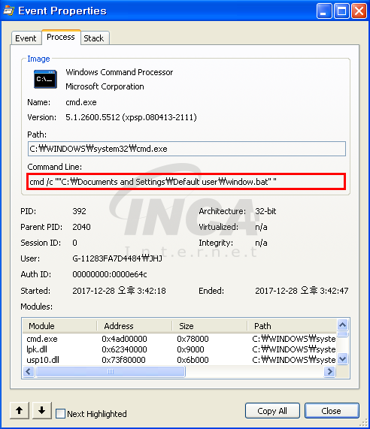Click the modules horizontal scrollbar thumb

(x=111, y=372)
